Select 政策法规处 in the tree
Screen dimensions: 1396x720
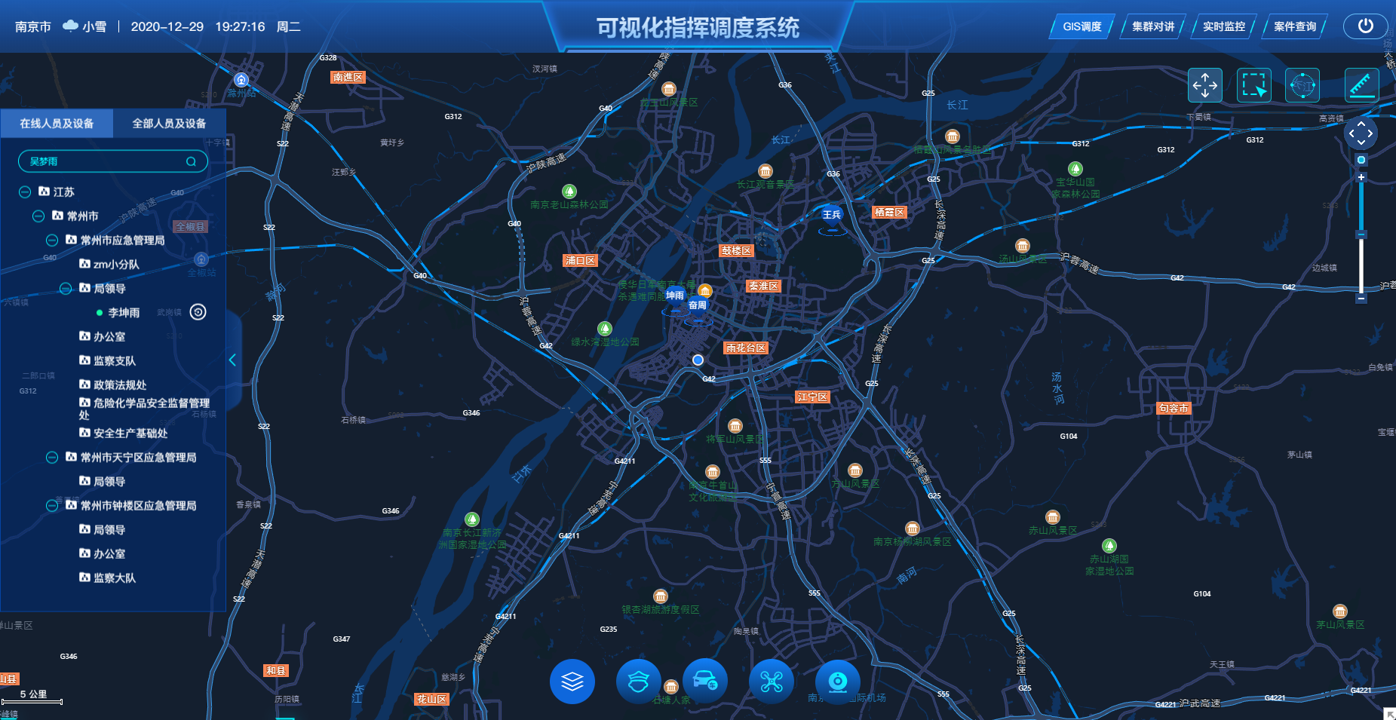120,385
